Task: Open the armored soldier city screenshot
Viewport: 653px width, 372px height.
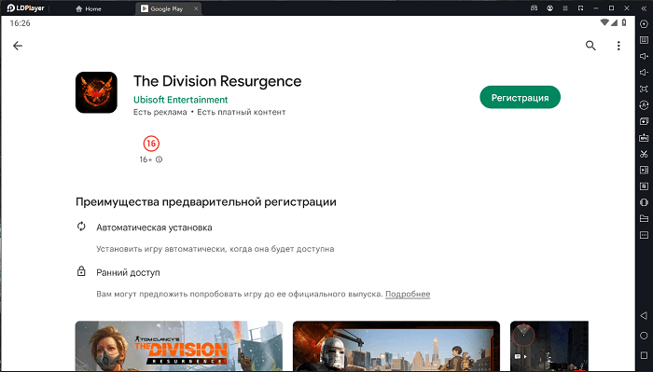Action: 396,346
